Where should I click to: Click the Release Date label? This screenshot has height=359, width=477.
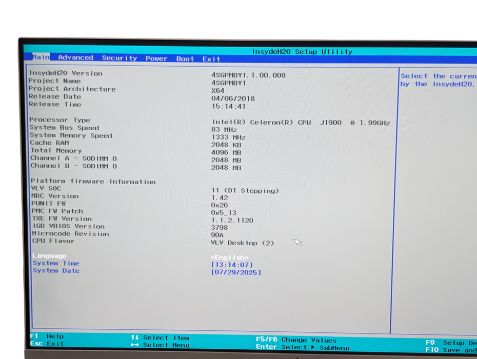coord(55,96)
